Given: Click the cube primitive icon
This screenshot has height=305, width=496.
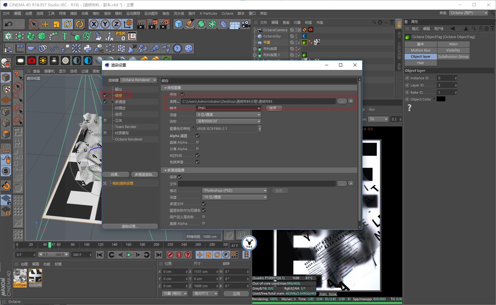Looking at the screenshot, I should [x=178, y=24].
